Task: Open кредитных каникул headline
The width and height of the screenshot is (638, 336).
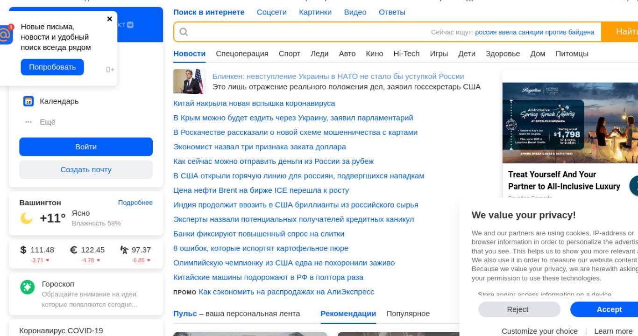Action: 293,219
